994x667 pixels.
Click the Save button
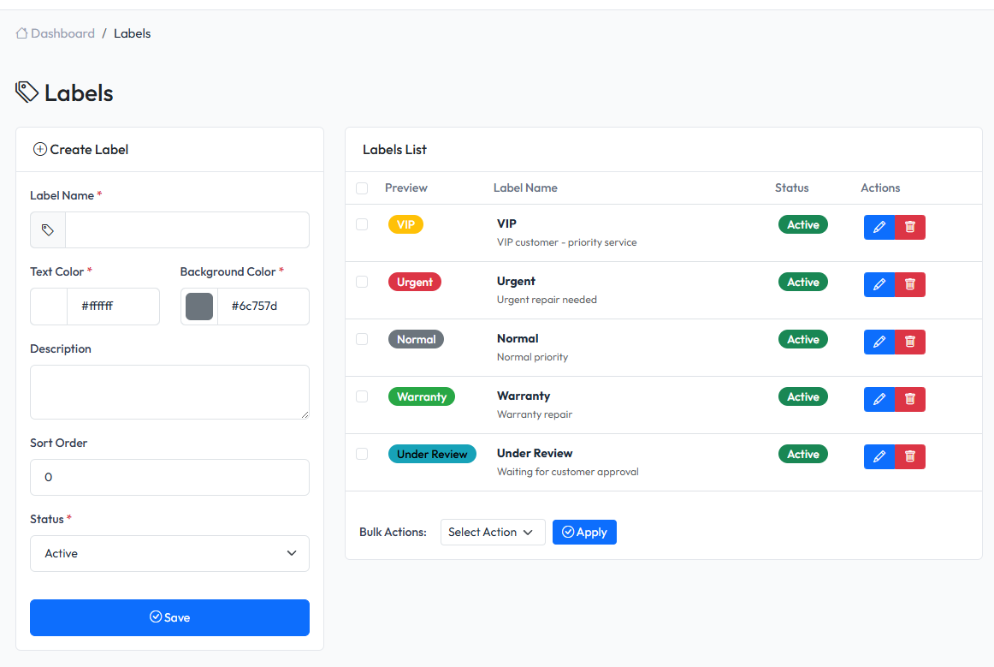point(169,617)
